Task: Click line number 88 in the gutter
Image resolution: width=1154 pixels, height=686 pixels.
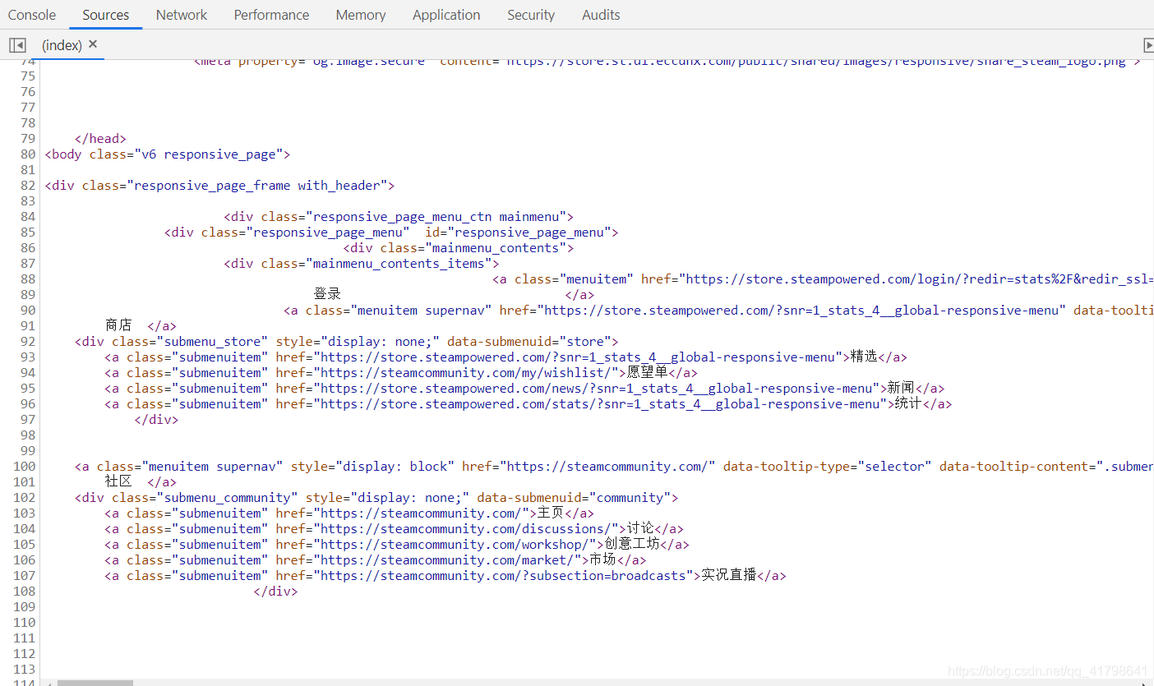Action: [28, 279]
